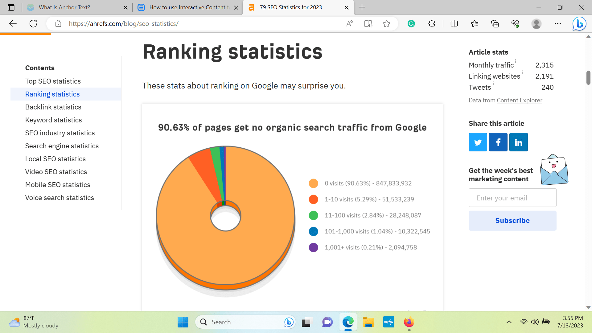Toggle the browser profile menu
The image size is (592, 333).
pos(536,23)
